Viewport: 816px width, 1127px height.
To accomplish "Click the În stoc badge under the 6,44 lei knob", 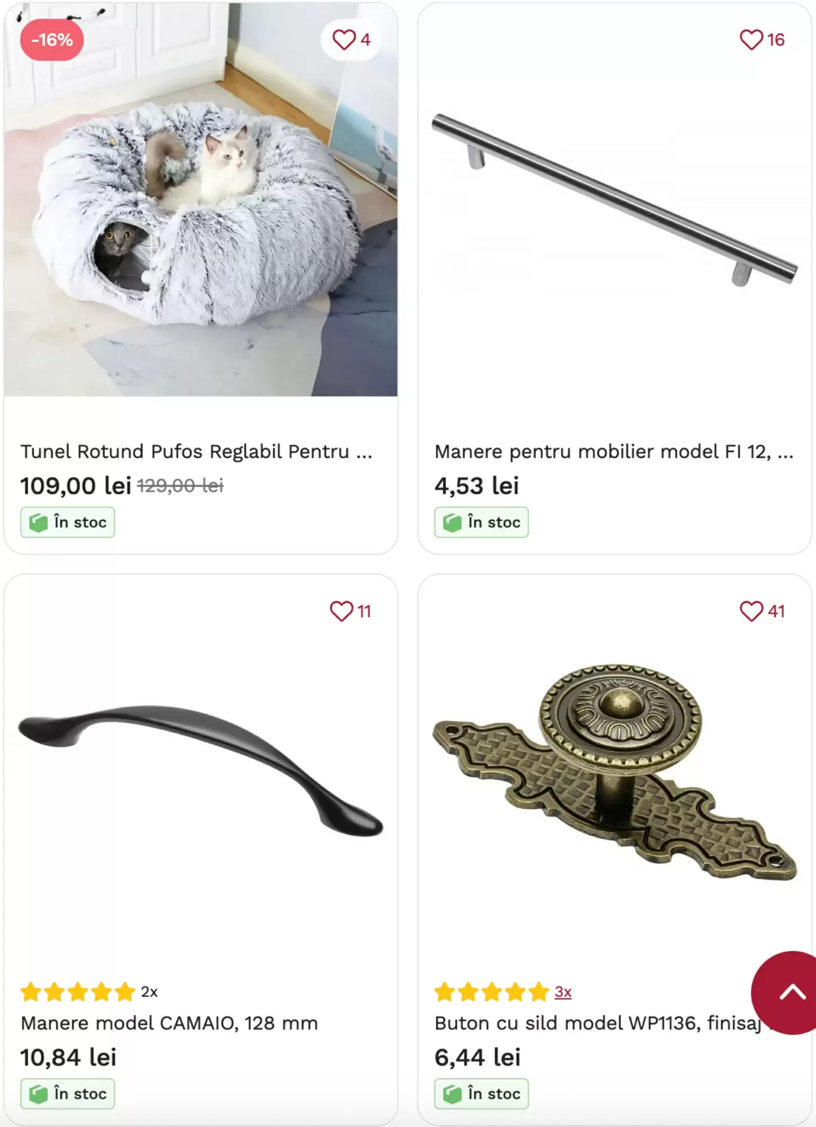I will (481, 1094).
